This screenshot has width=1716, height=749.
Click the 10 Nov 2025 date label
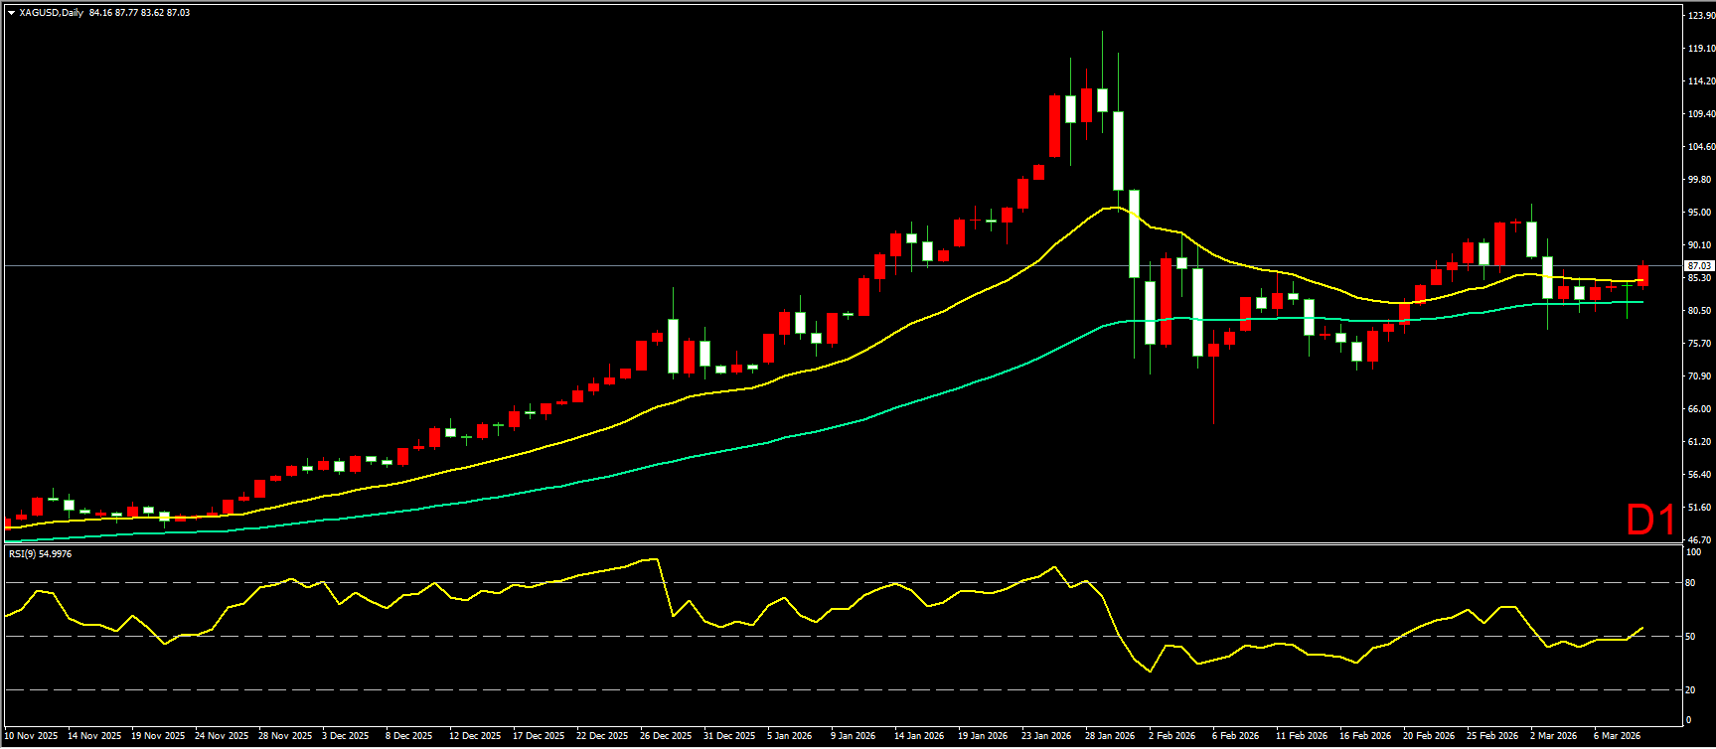pyautogui.click(x=31, y=736)
